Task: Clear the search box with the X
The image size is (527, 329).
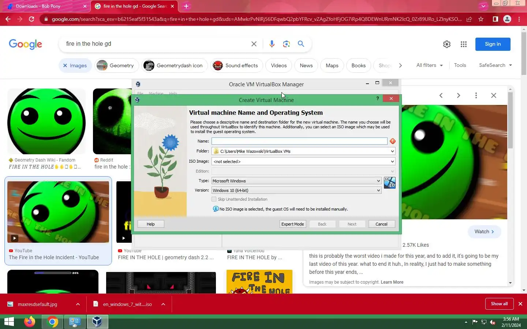Action: click(x=254, y=44)
